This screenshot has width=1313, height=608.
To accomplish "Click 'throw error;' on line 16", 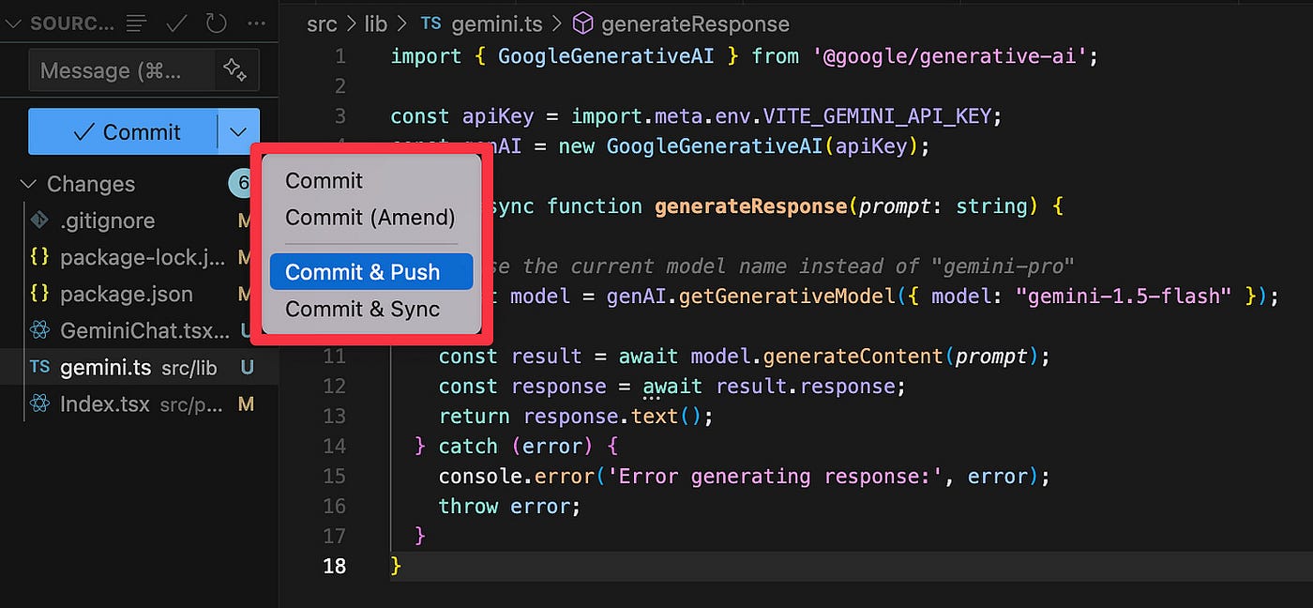I will point(510,507).
